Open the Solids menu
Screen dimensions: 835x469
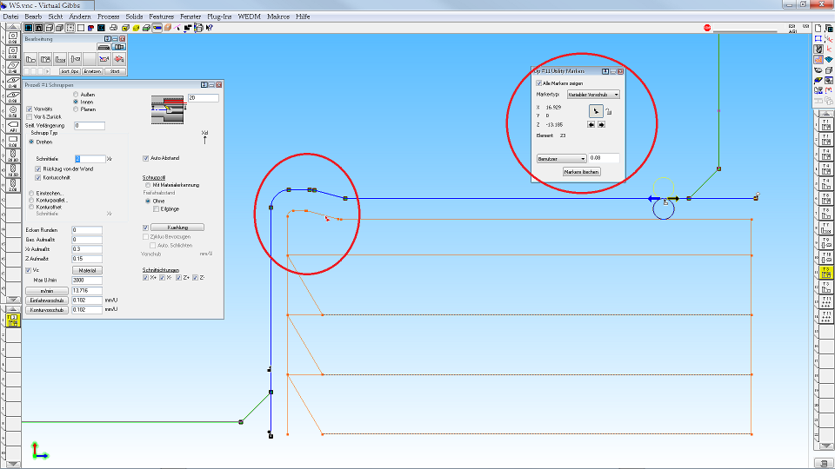(134, 17)
